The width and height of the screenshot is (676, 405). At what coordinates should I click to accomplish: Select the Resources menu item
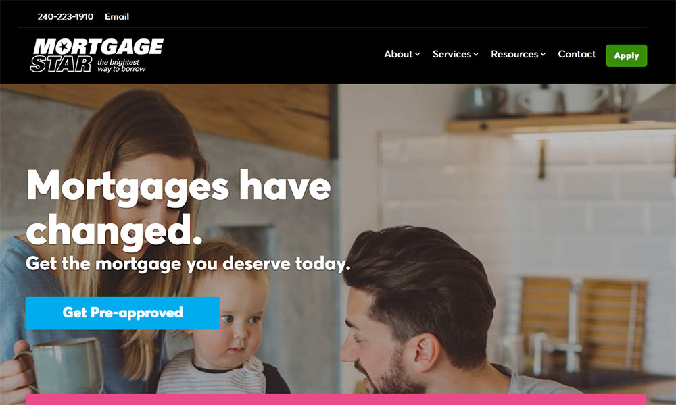tap(518, 54)
